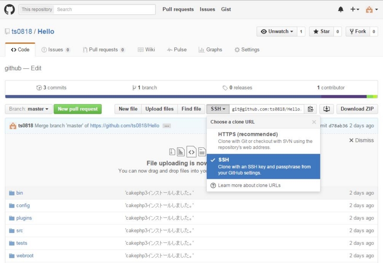Open the plus create-new menu

(x=354, y=9)
